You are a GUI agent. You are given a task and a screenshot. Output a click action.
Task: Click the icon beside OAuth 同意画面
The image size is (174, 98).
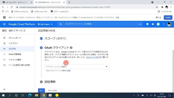point(4,54)
